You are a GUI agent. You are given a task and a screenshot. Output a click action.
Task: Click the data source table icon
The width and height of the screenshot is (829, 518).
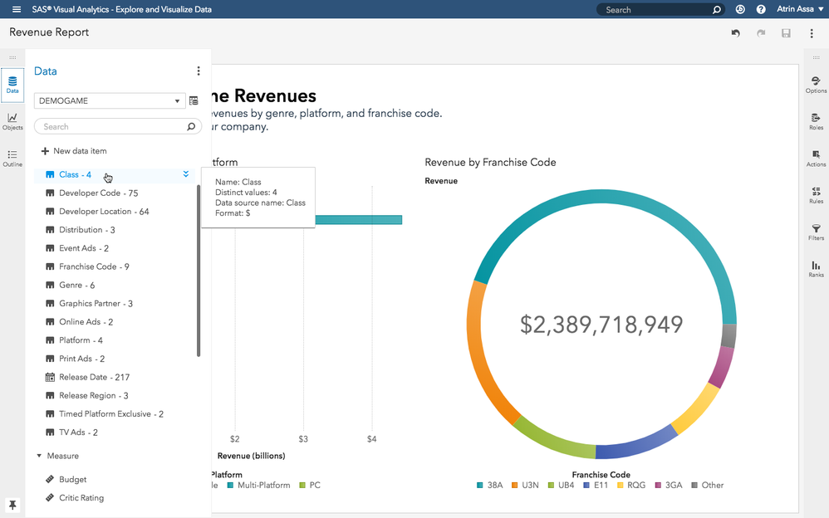coord(194,100)
